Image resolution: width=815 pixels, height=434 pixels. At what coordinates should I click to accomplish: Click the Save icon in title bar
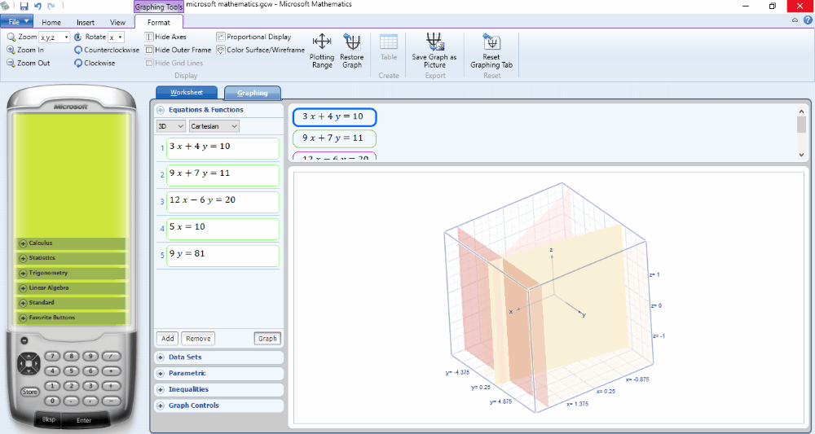click(24, 7)
